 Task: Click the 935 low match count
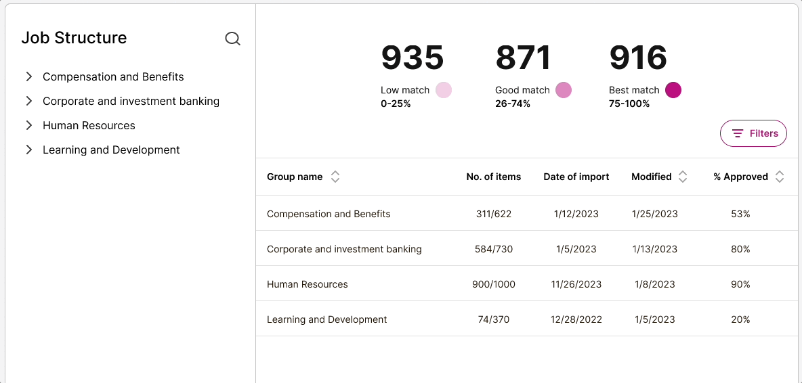413,58
